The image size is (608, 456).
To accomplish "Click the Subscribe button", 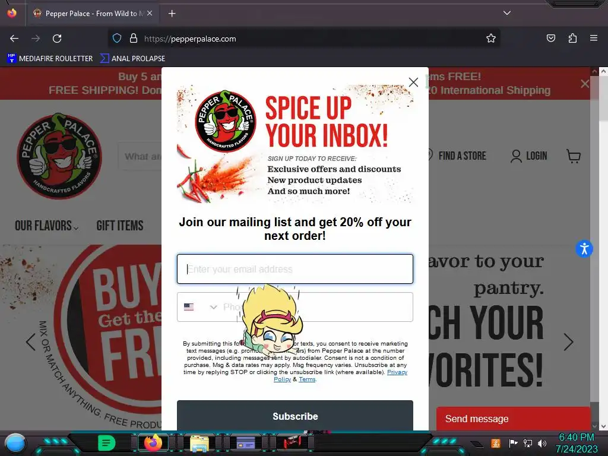I will [x=295, y=416].
